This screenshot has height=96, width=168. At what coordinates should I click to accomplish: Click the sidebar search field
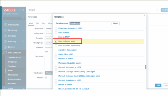[x=14, y=18]
